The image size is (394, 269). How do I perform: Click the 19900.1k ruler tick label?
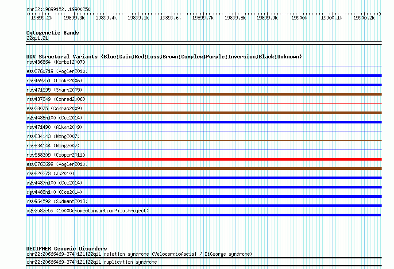click(332, 18)
